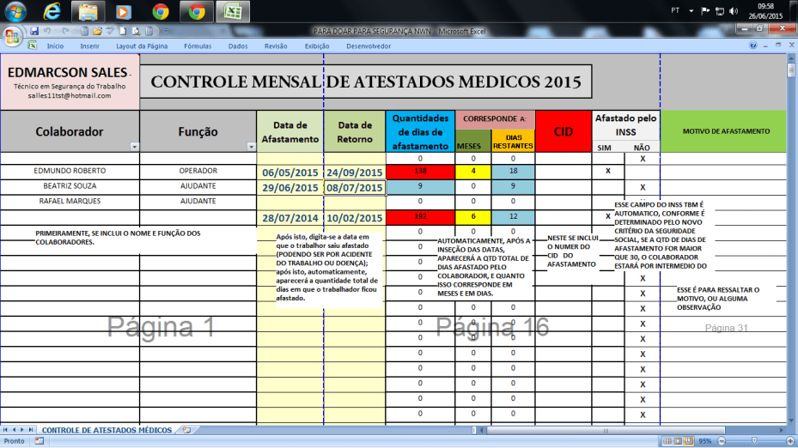Select the yellow MESES cell showing 6
This screenshot has width=798, height=448.
point(472,217)
